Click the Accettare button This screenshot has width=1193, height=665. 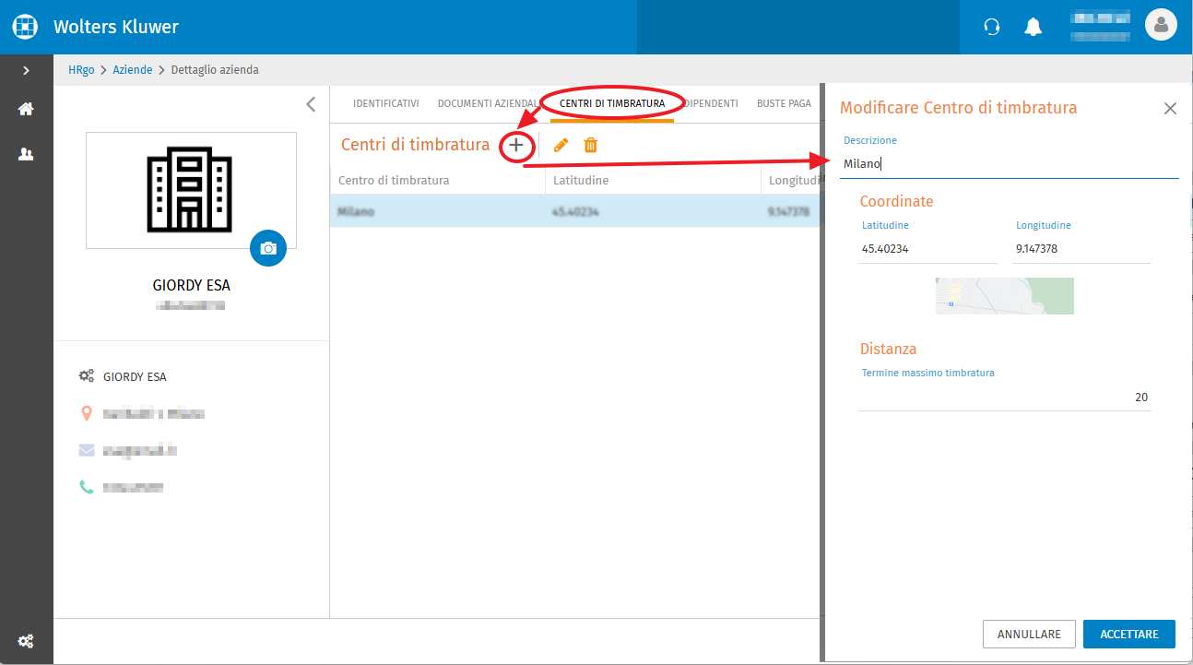(x=1129, y=635)
